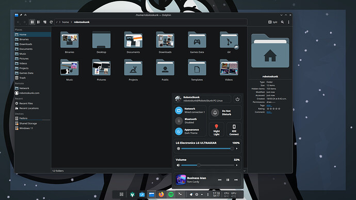Go to previous track in media player
Image resolution: width=356 pixels, height=200 pixels.
point(220,180)
